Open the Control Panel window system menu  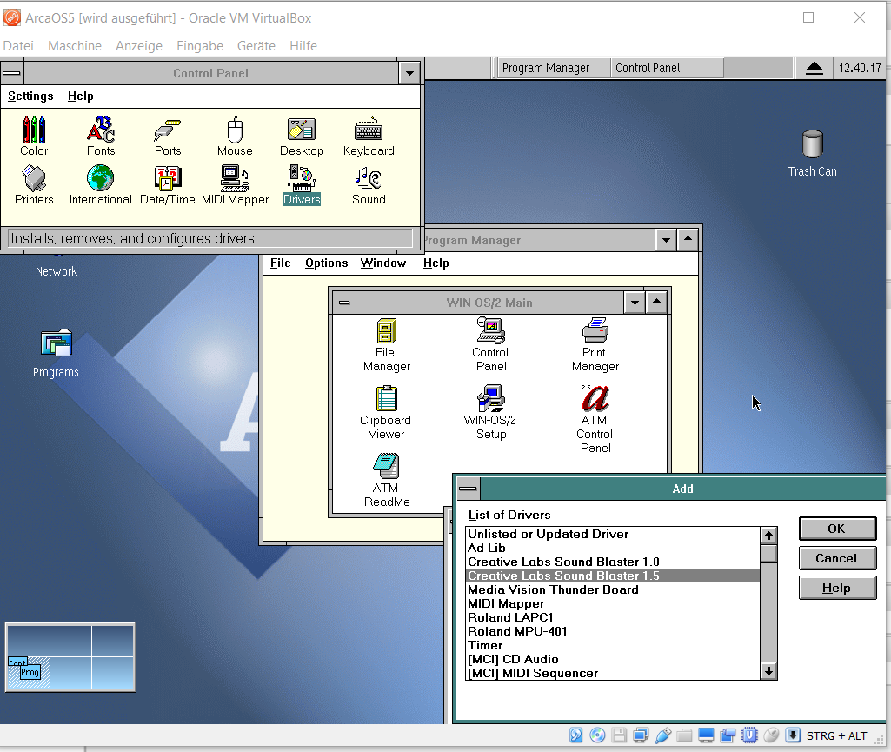[11, 73]
